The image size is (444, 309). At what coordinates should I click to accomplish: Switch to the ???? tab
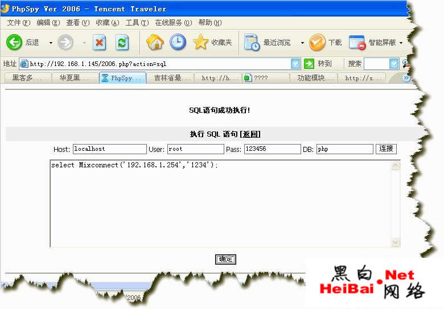[266, 78]
